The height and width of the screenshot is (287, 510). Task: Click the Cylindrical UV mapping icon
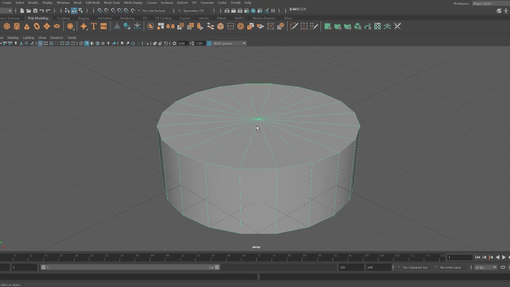[337, 26]
